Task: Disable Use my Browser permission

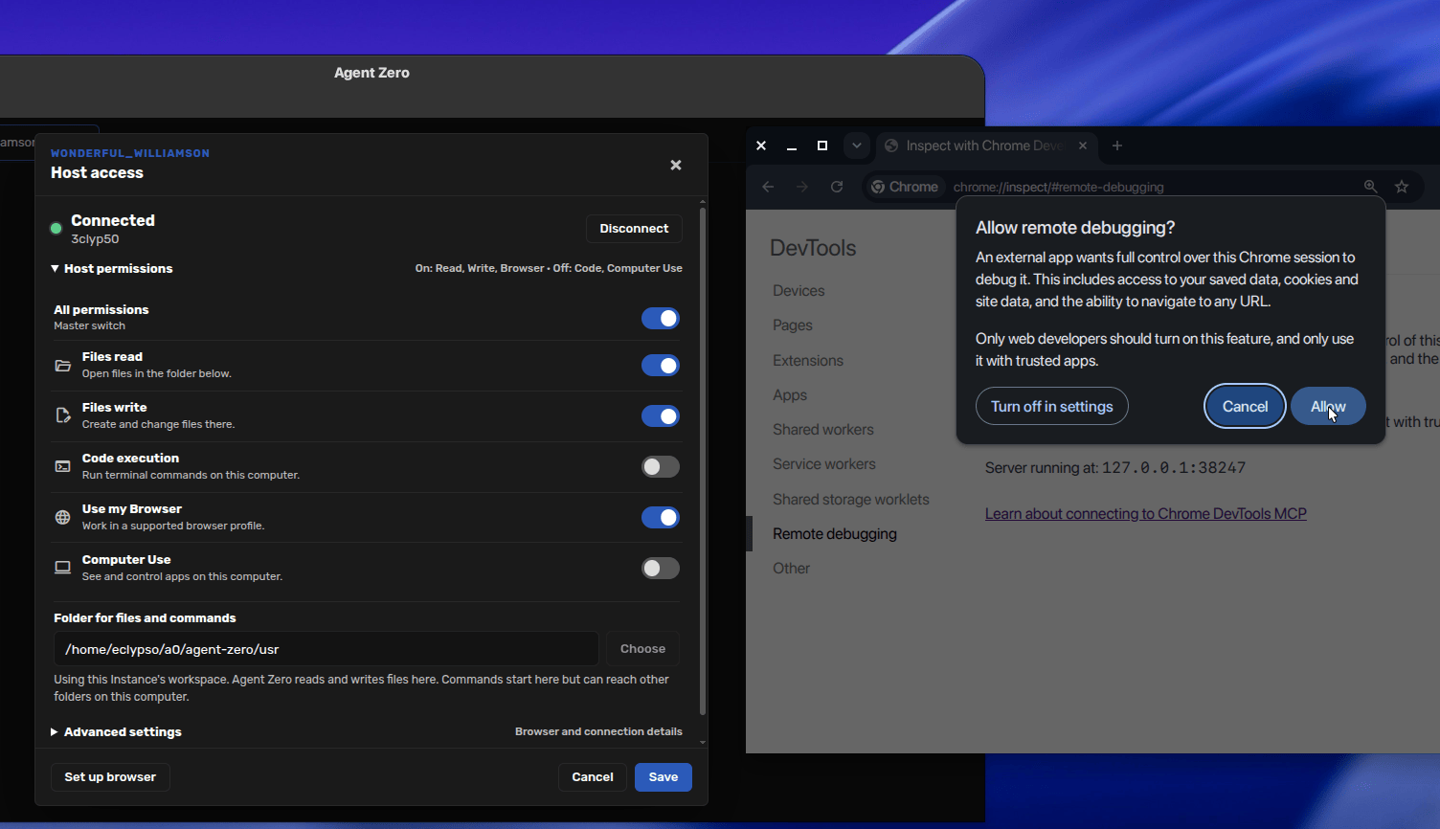Action: pyautogui.click(x=661, y=517)
